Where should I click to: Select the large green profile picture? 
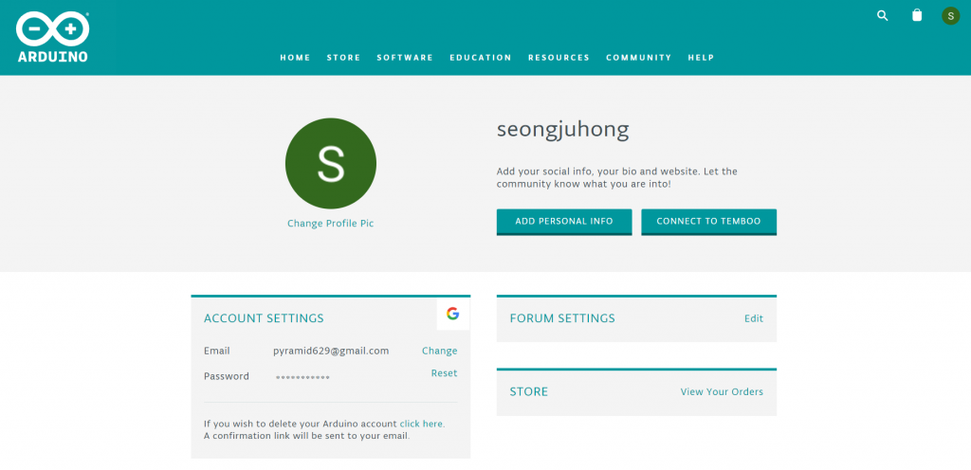331,163
